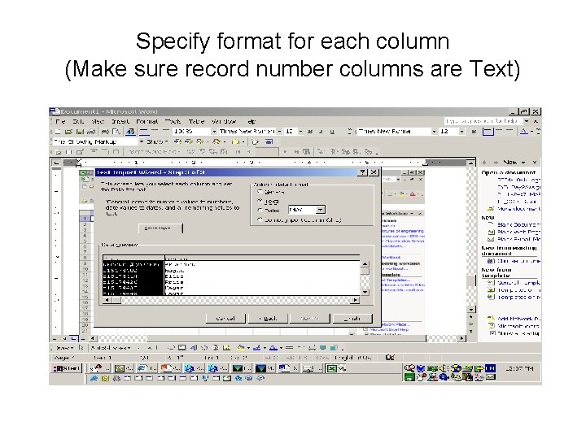586x439 pixels.
Task: Open the task pane title dropdown arrow
Action: pyautogui.click(x=523, y=162)
